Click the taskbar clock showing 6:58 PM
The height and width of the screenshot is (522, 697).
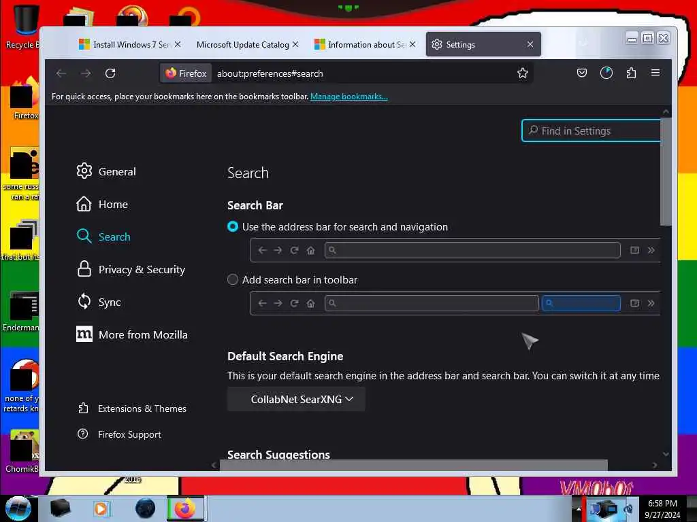pyautogui.click(x=662, y=508)
